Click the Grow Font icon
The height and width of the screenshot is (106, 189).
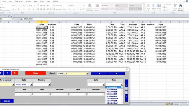pos(32,6)
